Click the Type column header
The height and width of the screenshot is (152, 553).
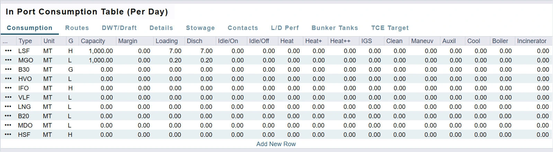tap(29, 41)
